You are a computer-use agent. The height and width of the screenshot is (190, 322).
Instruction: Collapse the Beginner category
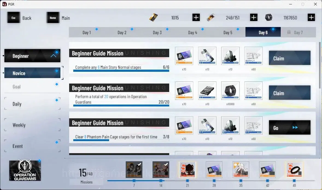click(32, 56)
